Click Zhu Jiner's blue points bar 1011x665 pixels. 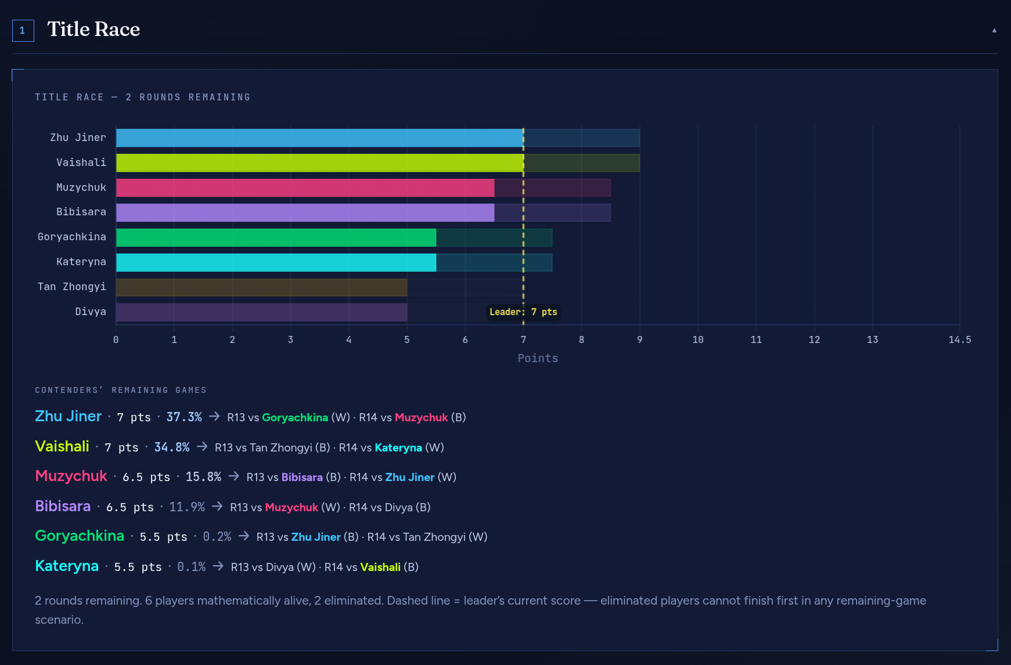pyautogui.click(x=319, y=138)
